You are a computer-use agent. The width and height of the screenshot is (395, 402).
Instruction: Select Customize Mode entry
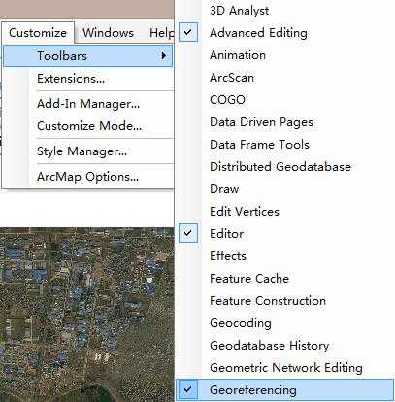[x=88, y=125]
